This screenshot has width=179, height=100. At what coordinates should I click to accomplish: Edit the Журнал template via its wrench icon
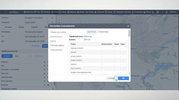pos(44,62)
